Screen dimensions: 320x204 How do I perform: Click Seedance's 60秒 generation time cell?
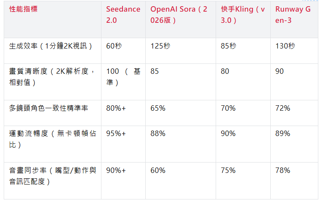(113, 46)
